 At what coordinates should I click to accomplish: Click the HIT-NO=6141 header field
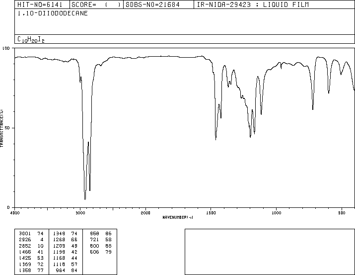tap(42, 4)
